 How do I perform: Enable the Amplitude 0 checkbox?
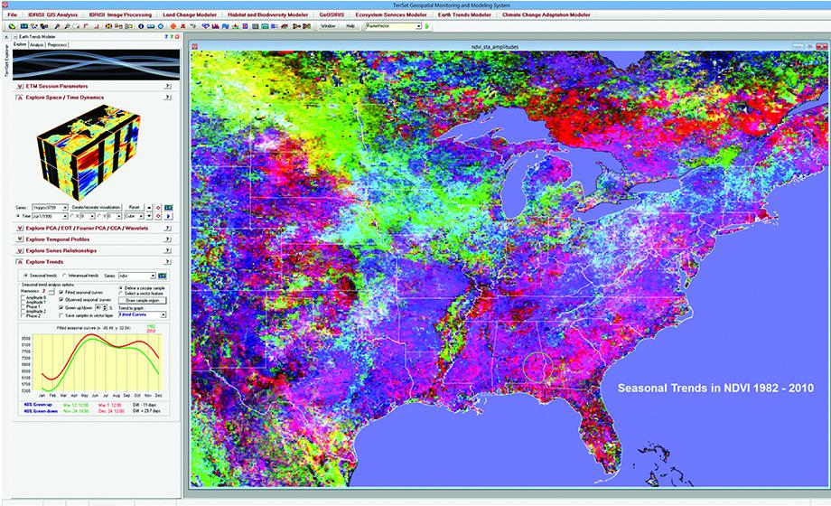pyautogui.click(x=24, y=297)
